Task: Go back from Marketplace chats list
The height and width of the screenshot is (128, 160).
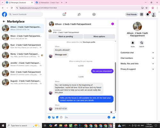Action: tap(4, 21)
